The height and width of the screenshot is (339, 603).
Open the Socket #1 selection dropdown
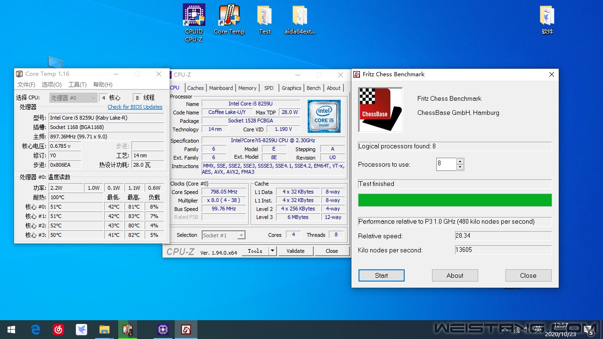[224, 235]
